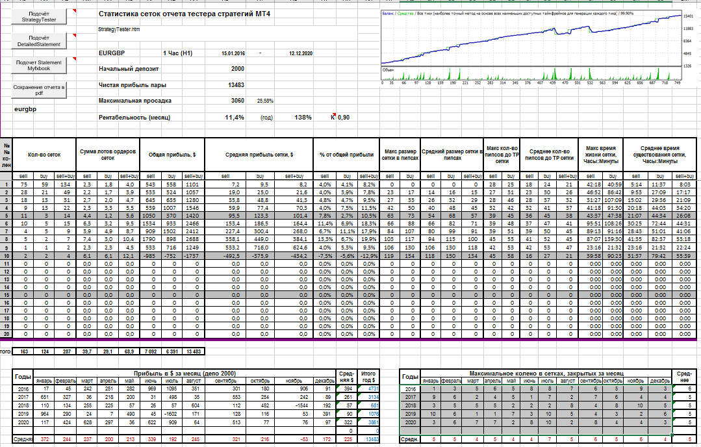
Task: Select the Максимальное колено в сетках header
Action: [546, 373]
